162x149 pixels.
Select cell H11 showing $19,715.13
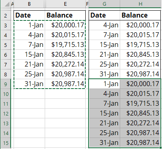click(140, 104)
